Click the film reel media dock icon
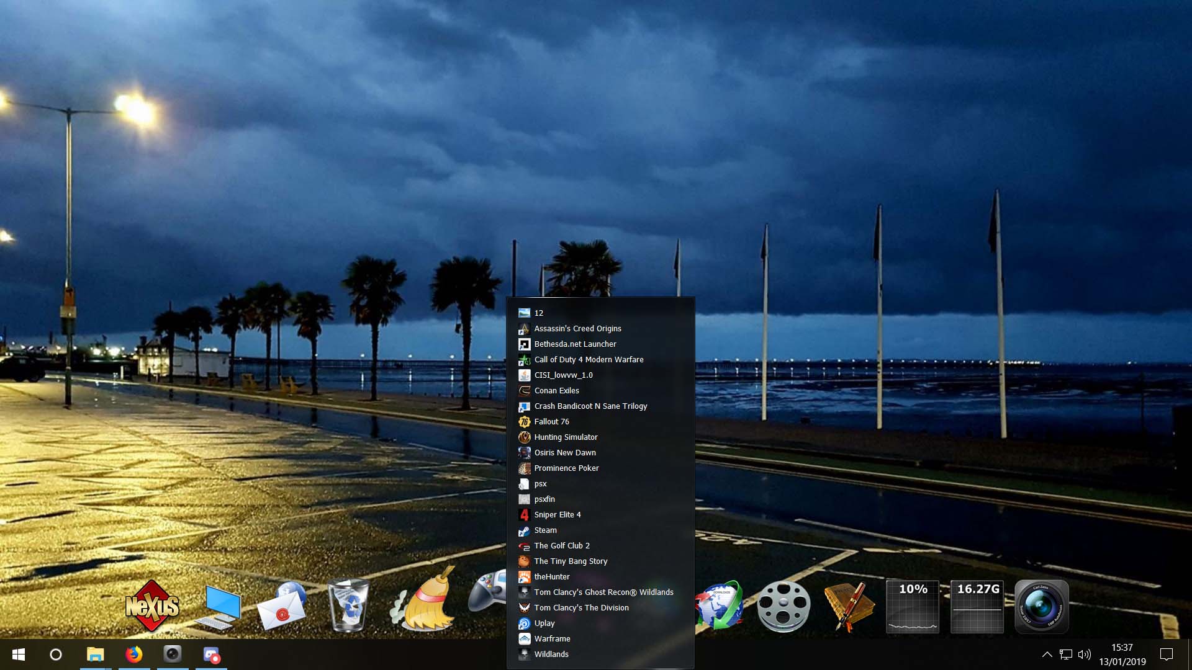The height and width of the screenshot is (670, 1192). tap(783, 606)
